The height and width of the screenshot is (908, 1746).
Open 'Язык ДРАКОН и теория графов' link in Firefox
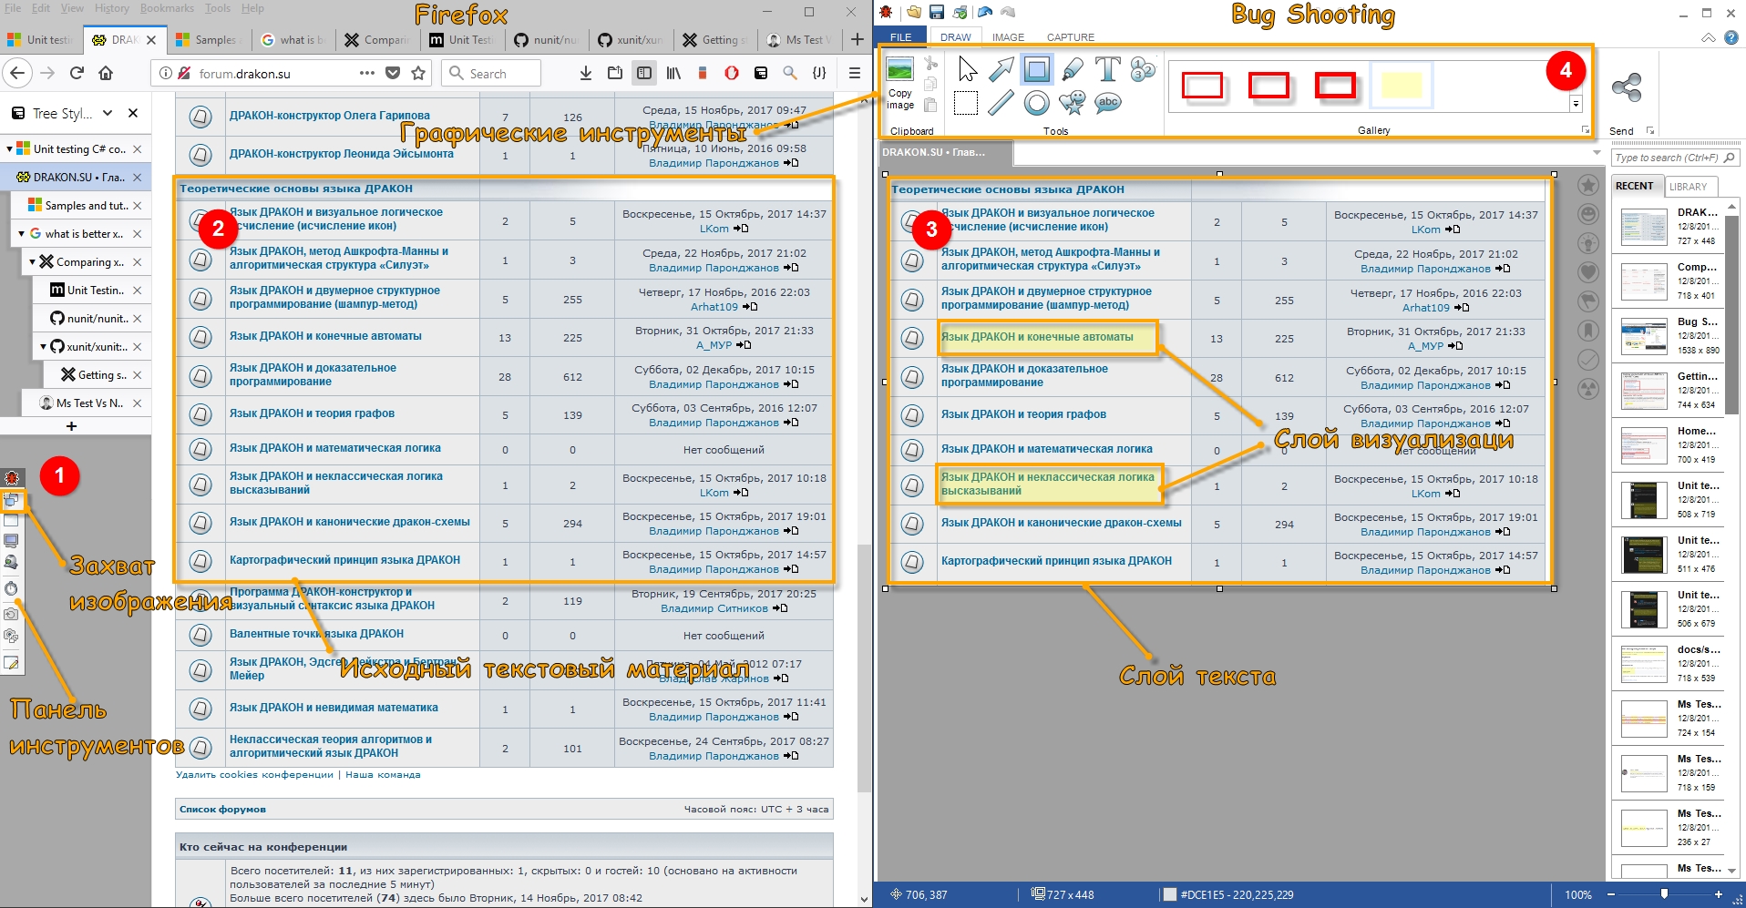312,413
